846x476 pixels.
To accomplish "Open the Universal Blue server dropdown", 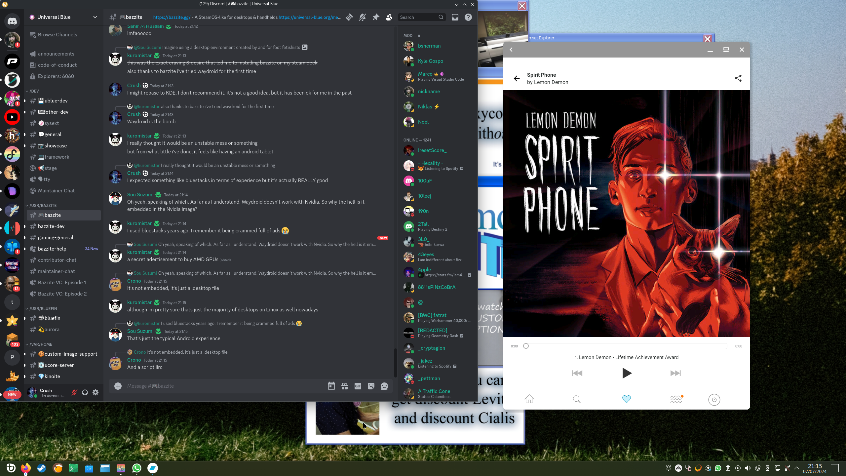I will point(95,17).
